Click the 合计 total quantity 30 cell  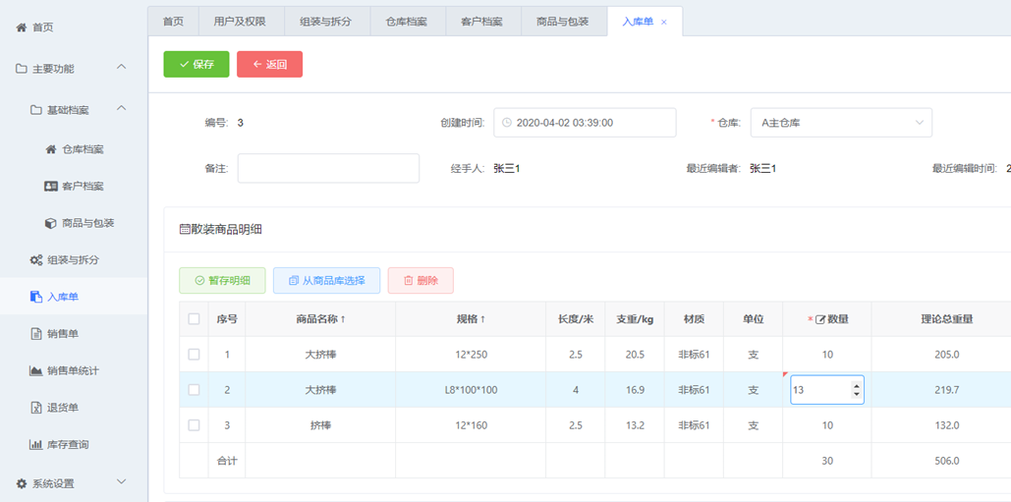[x=827, y=461]
